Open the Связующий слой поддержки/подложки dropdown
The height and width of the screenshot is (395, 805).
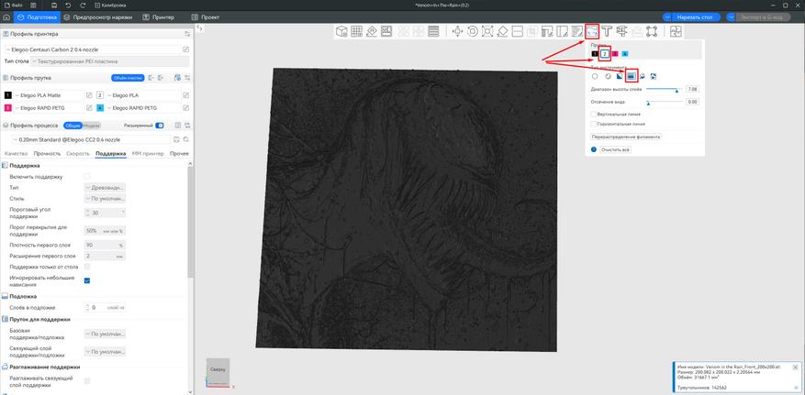click(x=105, y=352)
